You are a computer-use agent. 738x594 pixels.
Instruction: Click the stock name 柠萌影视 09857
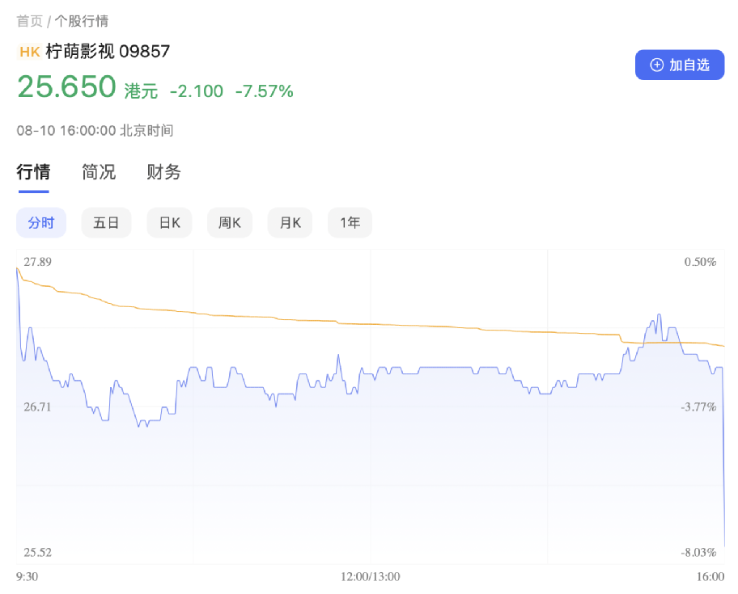pyautogui.click(x=108, y=52)
